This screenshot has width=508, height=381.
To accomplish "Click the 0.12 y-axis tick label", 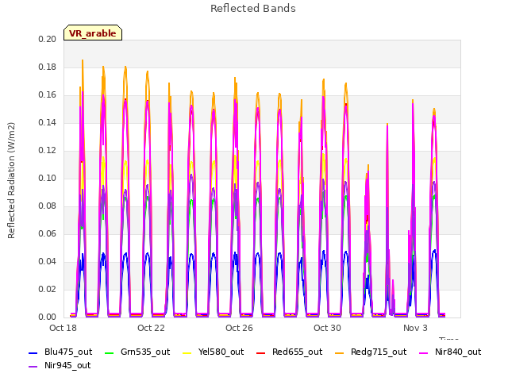I will click(x=48, y=150).
